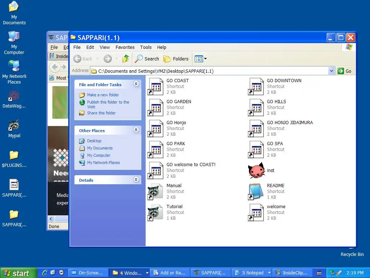Click Make a new folder link
Screen dimensions: 370x278
103,95
